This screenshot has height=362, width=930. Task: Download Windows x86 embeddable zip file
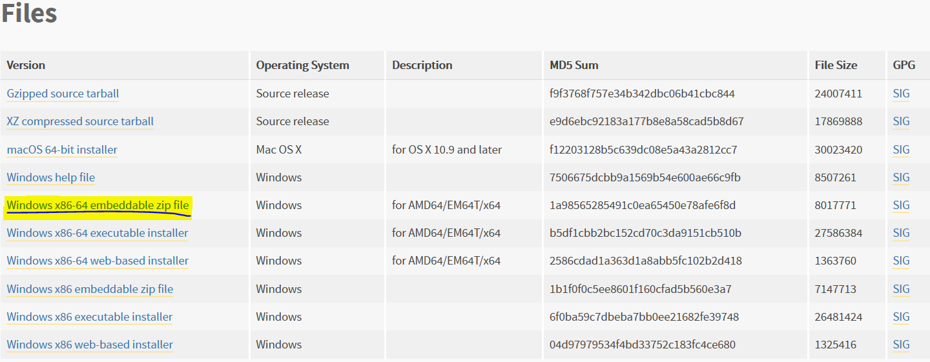(90, 289)
